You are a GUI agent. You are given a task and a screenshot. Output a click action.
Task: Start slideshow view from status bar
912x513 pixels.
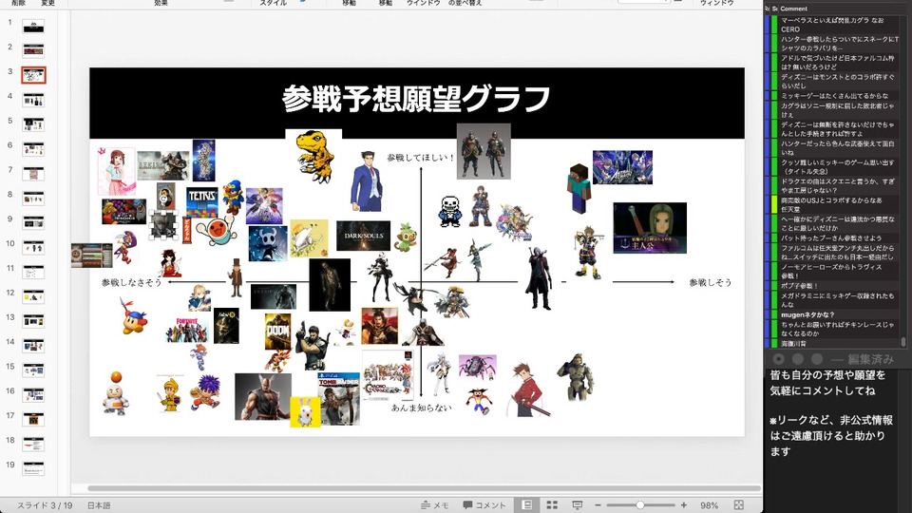tap(577, 505)
